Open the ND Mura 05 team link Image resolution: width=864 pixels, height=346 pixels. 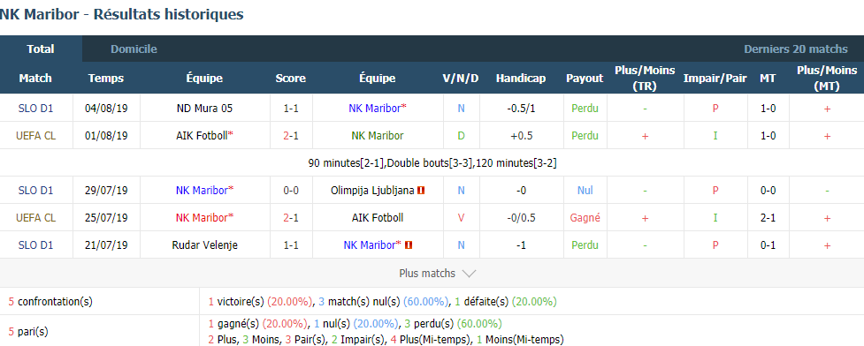(204, 109)
